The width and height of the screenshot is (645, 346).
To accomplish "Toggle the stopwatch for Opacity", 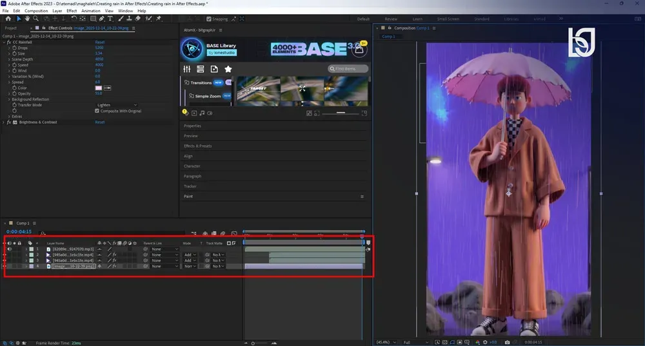I will coord(14,93).
